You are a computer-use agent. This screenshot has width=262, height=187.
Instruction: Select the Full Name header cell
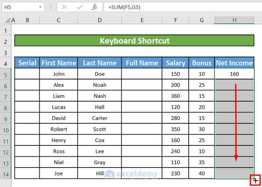pyautogui.click(x=142, y=63)
